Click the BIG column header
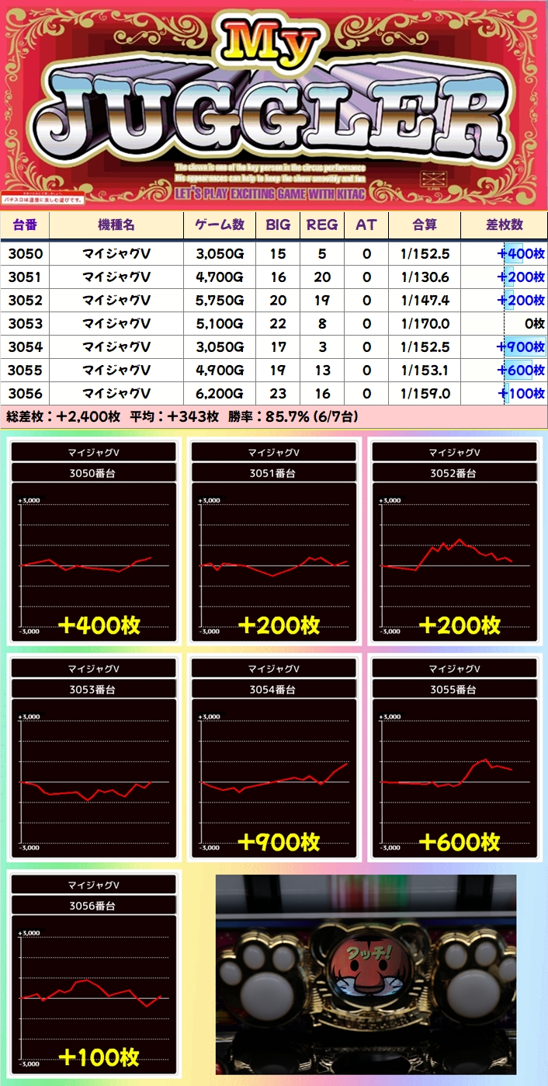This screenshot has height=1086, width=548. pyautogui.click(x=278, y=225)
